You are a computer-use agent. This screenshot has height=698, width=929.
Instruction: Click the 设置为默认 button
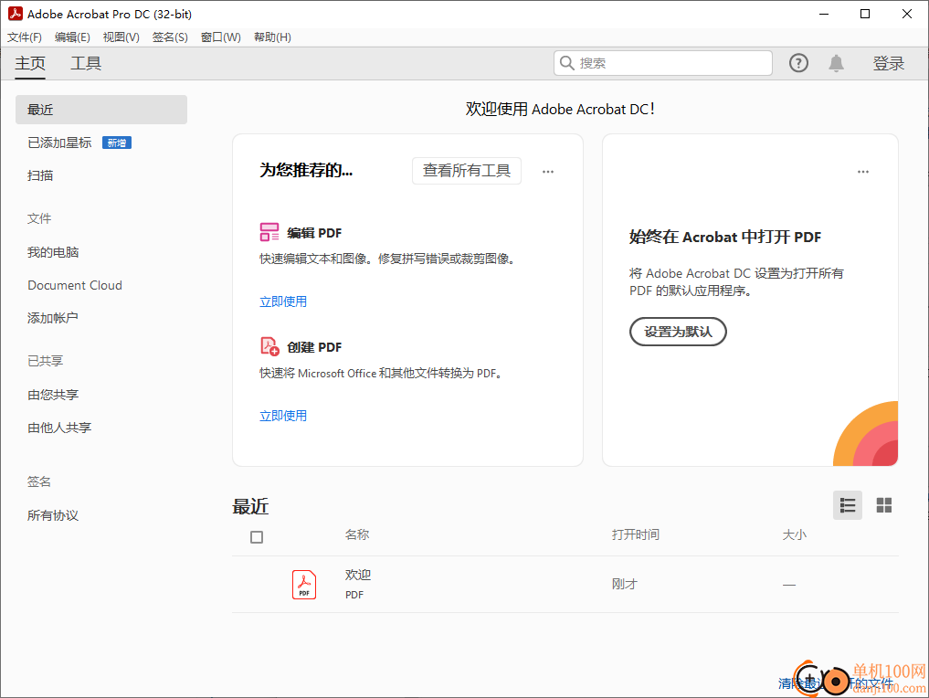click(678, 332)
